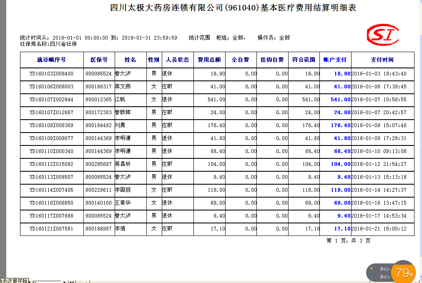Click the blue account payment 17.10
This screenshot has width=422, height=283.
pos(342,229)
